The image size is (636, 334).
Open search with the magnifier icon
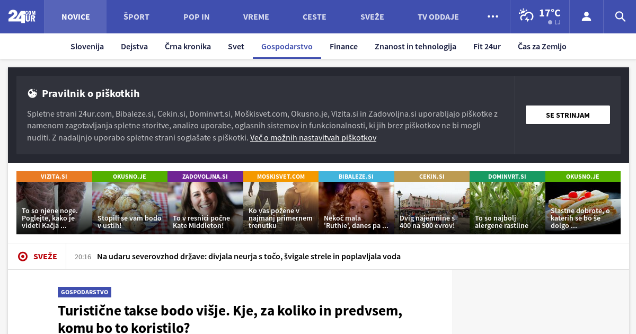click(x=620, y=16)
